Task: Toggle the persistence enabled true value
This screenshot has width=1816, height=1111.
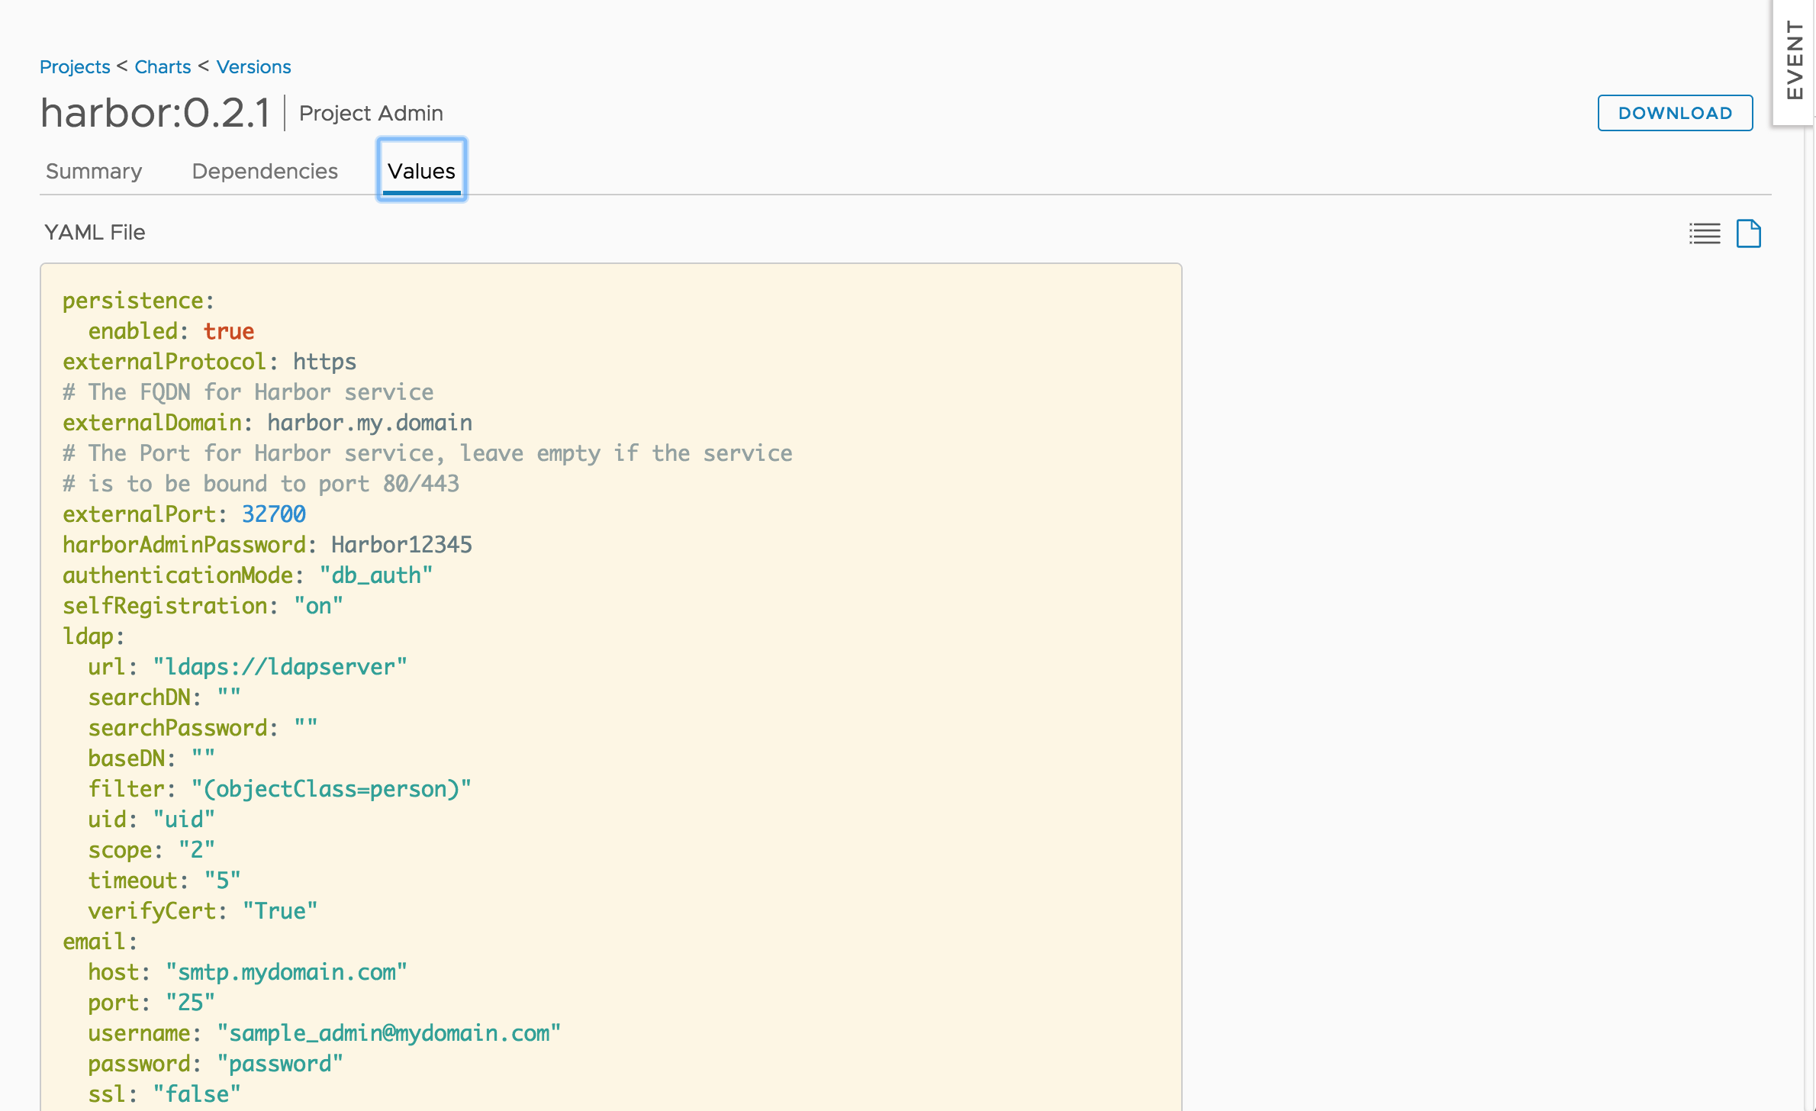Action: (x=227, y=330)
